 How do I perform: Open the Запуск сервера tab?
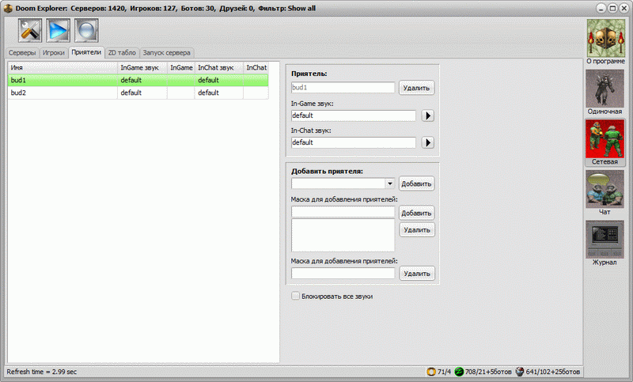[x=165, y=53]
